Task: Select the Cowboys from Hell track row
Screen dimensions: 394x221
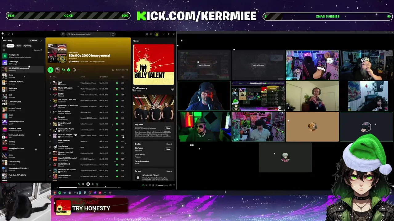Action: (x=88, y=153)
